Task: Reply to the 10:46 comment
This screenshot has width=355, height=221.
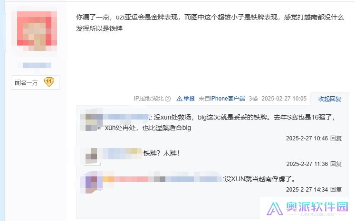Action: coord(336,138)
